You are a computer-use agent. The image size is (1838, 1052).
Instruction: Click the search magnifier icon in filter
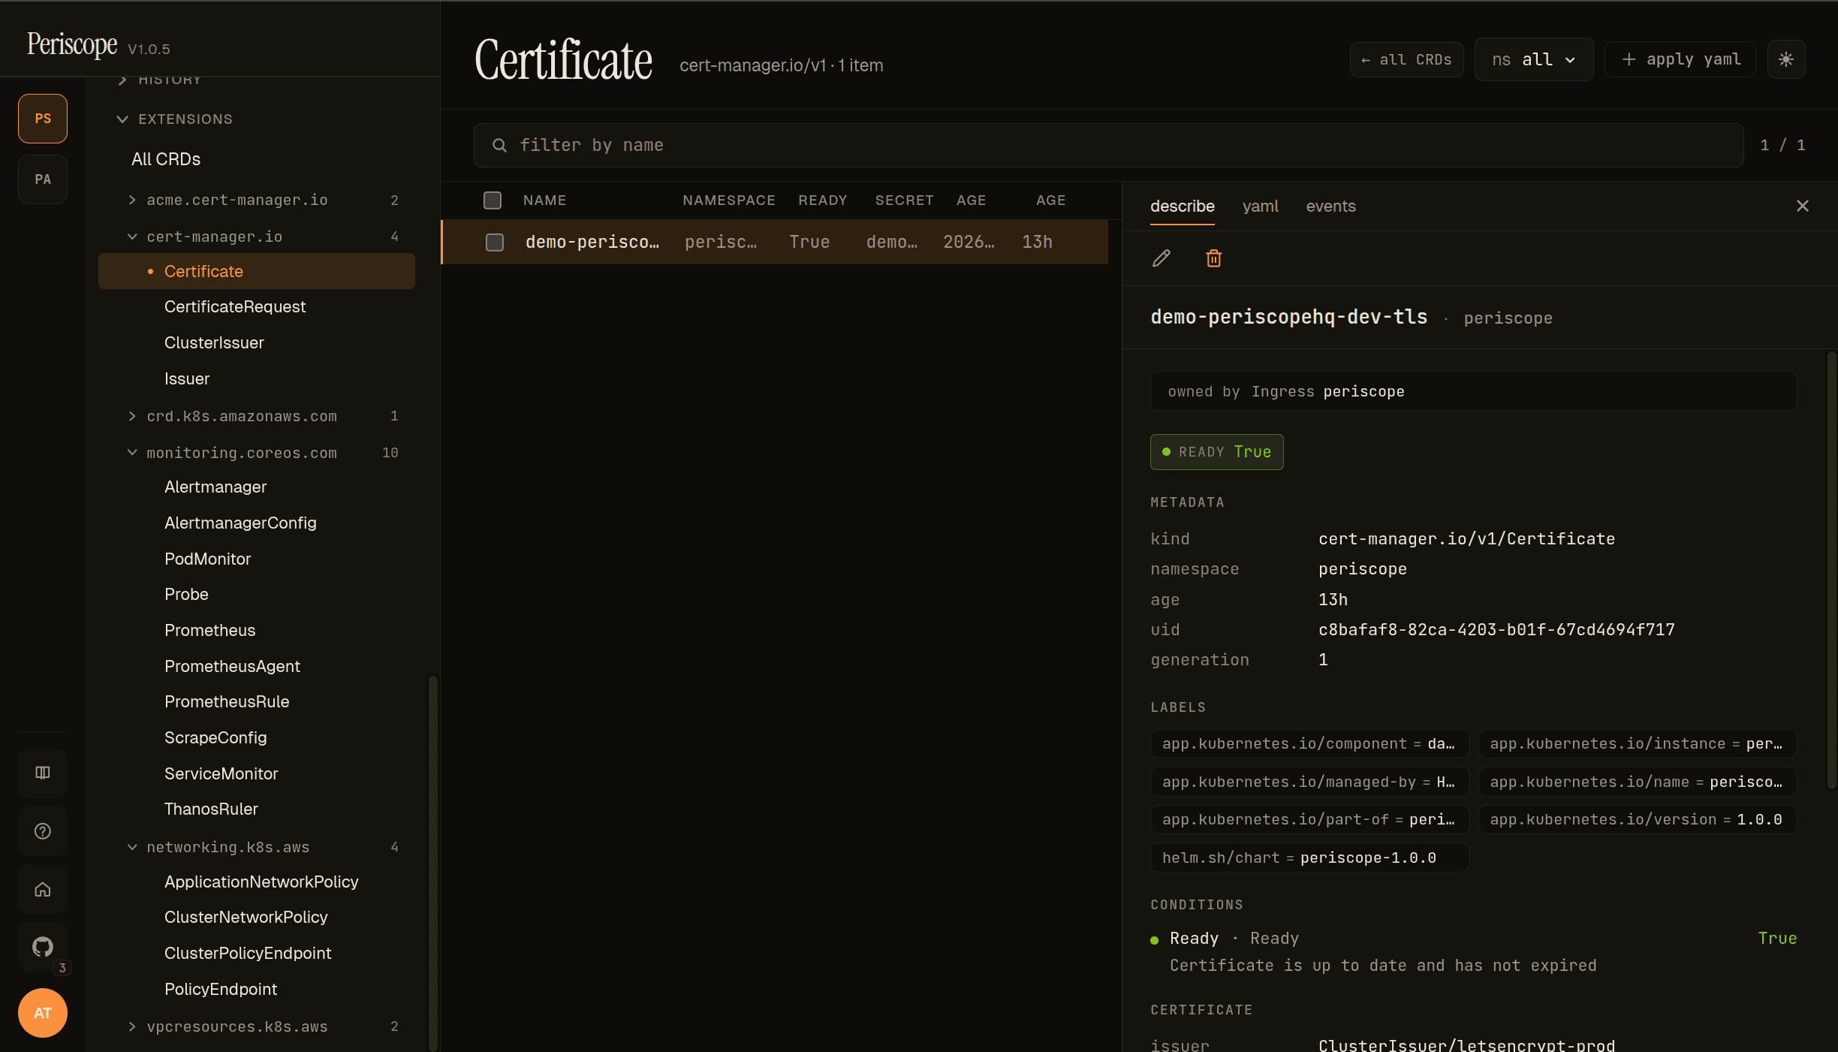[x=499, y=145]
